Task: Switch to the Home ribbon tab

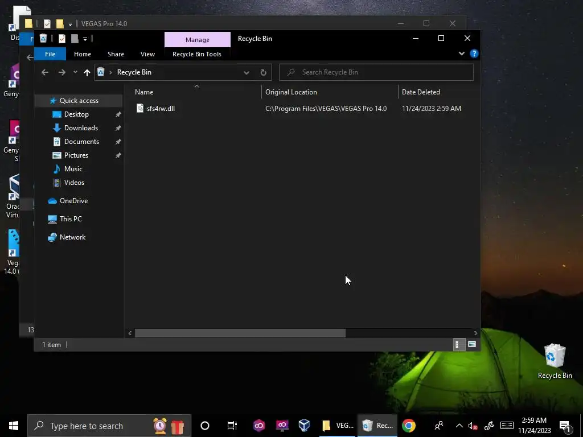Action: pos(82,54)
